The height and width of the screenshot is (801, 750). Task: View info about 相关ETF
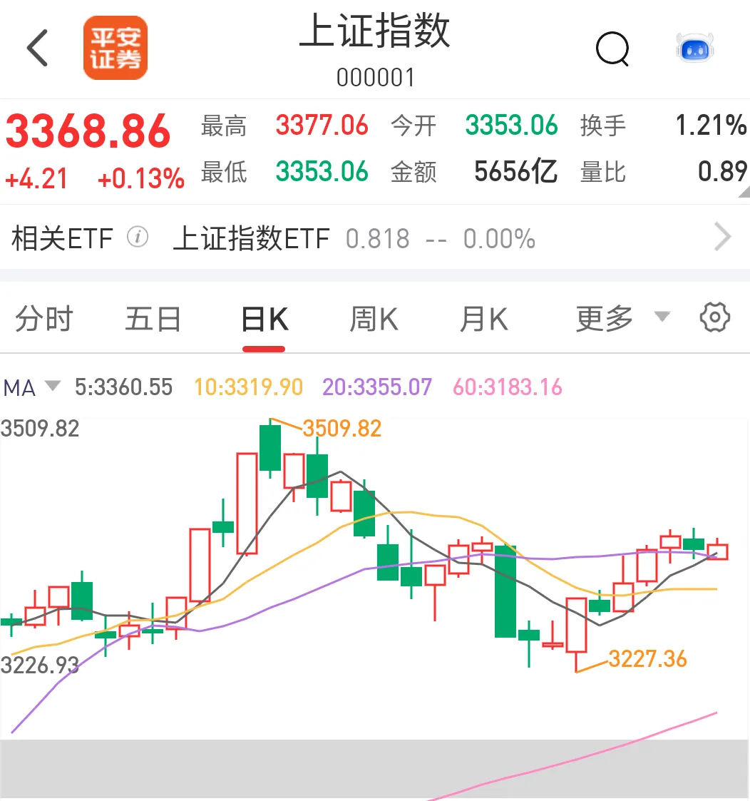coord(138,238)
